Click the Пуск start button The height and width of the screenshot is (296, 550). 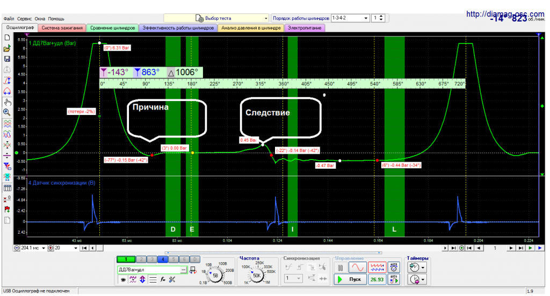pos(350,279)
